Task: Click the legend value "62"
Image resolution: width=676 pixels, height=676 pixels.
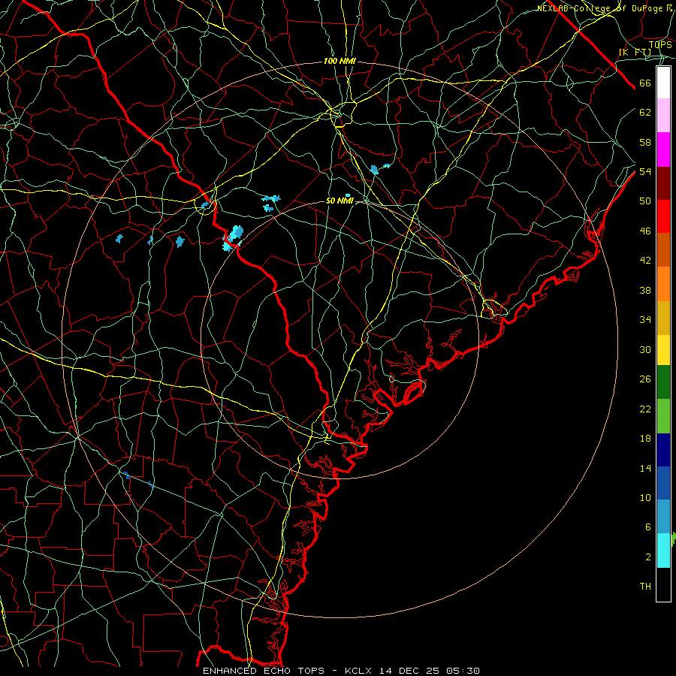Action: click(645, 113)
